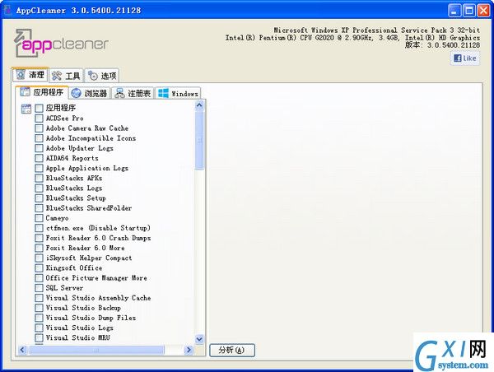Check BlueStacks APKs checkbox
The width and height of the screenshot is (494, 372).
click(39, 179)
